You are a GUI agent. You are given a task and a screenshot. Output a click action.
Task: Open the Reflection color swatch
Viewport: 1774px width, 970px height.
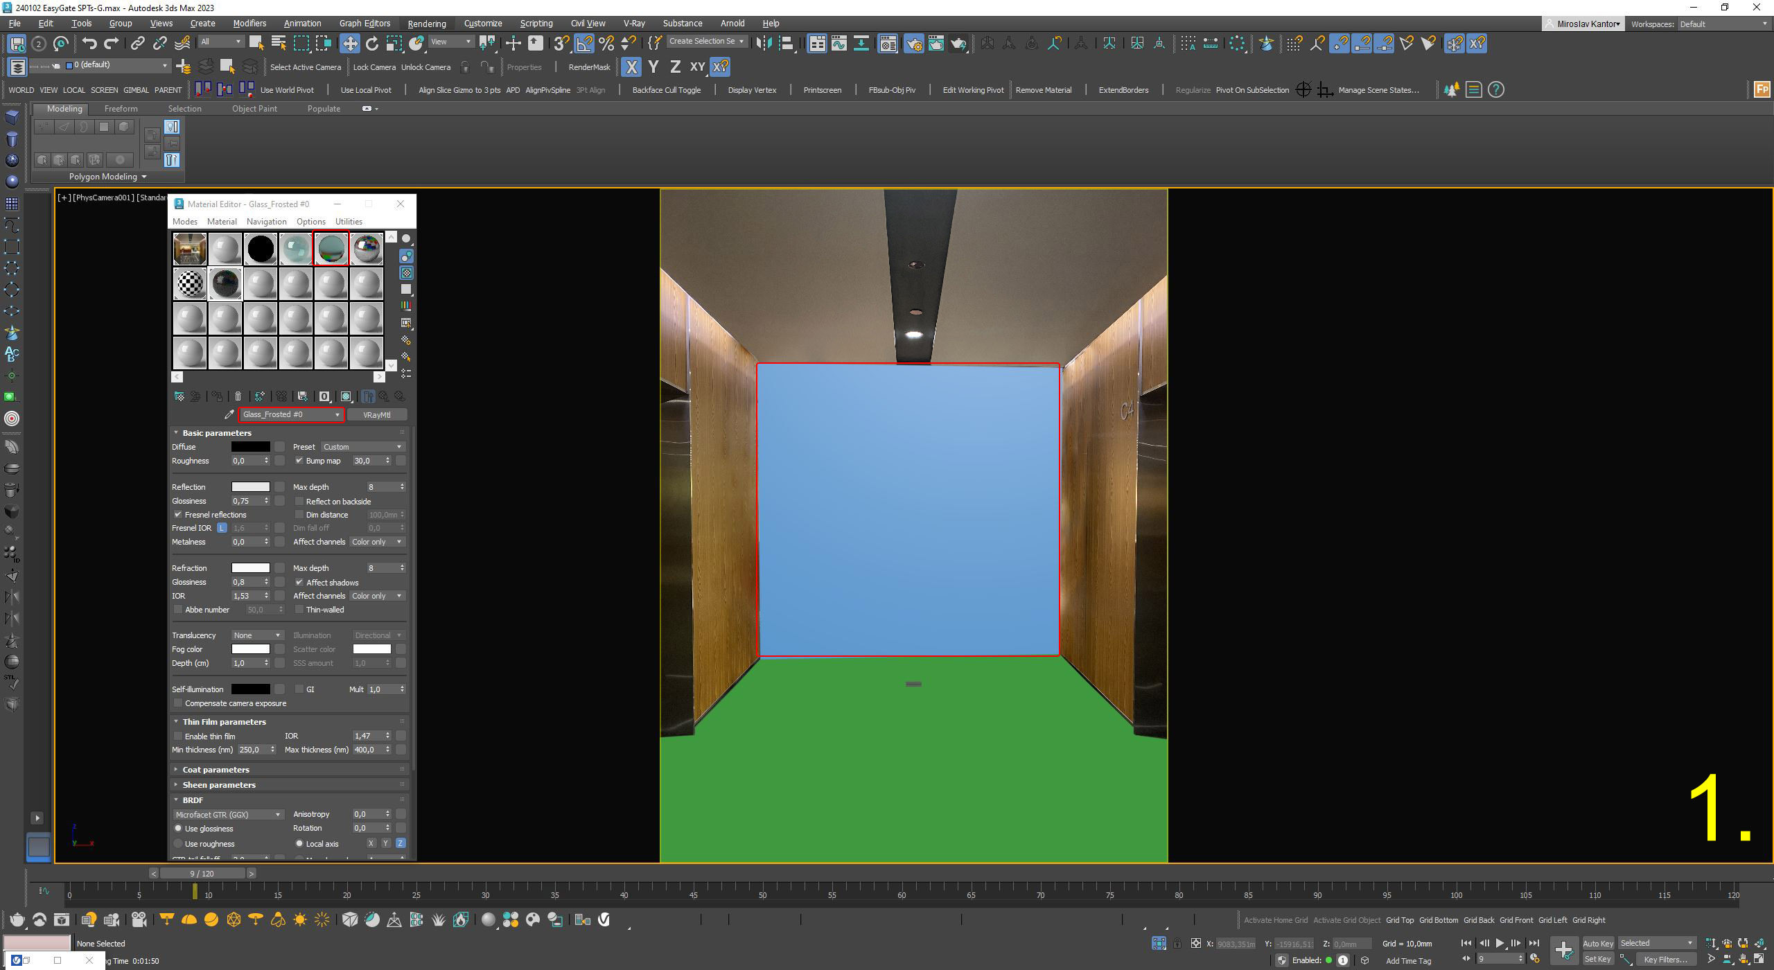(x=250, y=487)
